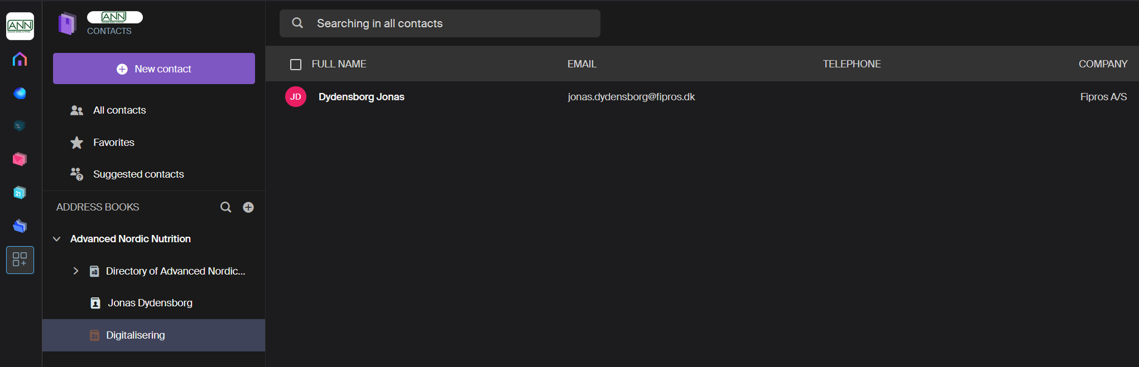The height and width of the screenshot is (367, 1139).
Task: Click the New contact button
Action: [154, 69]
